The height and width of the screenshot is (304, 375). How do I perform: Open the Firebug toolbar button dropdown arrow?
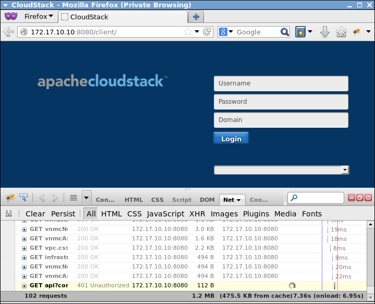368,32
